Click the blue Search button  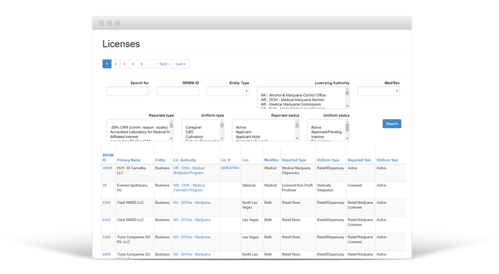[392, 124]
